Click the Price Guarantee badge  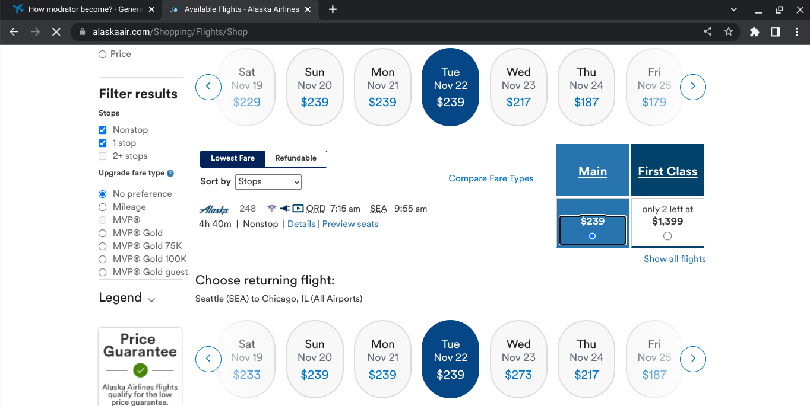pyautogui.click(x=140, y=366)
